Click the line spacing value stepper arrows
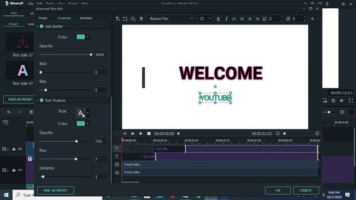Viewport: 356px width, 200px height. pyautogui.click(x=281, y=19)
